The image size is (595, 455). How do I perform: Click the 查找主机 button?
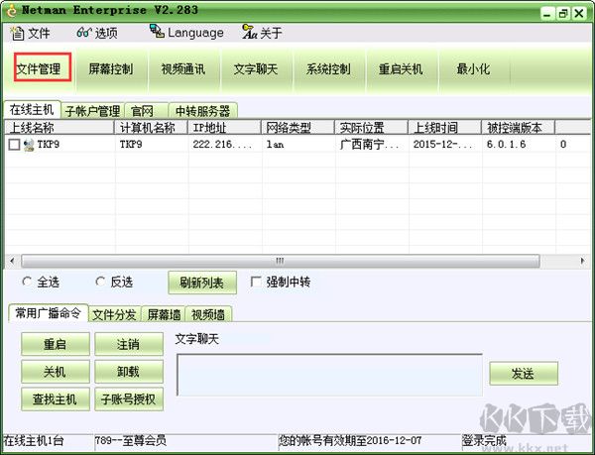(x=56, y=398)
